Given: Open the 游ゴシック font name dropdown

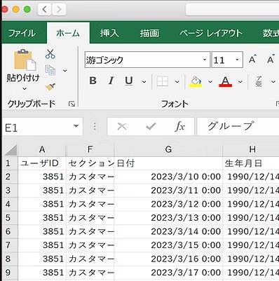Looking at the screenshot, I should pyautogui.click(x=205, y=60).
